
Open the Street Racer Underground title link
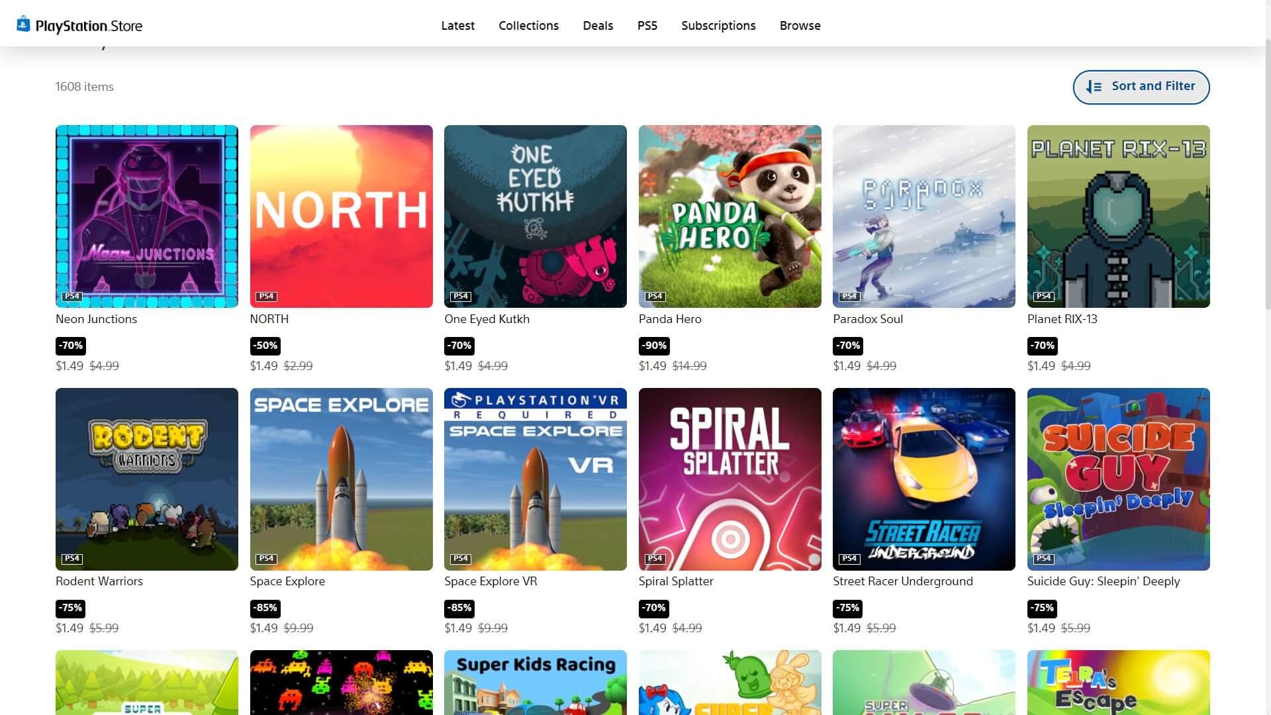(902, 581)
